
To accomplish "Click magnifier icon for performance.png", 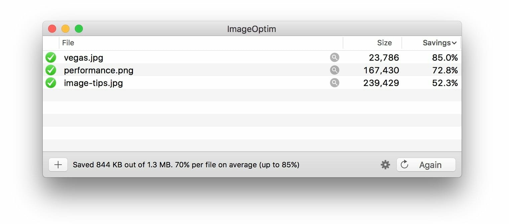I will click(334, 70).
